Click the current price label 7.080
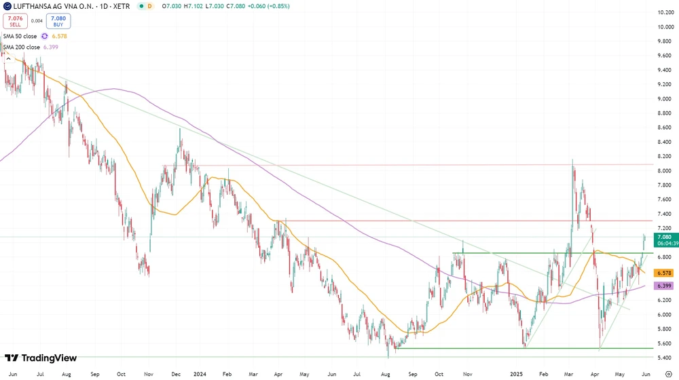 coord(664,237)
